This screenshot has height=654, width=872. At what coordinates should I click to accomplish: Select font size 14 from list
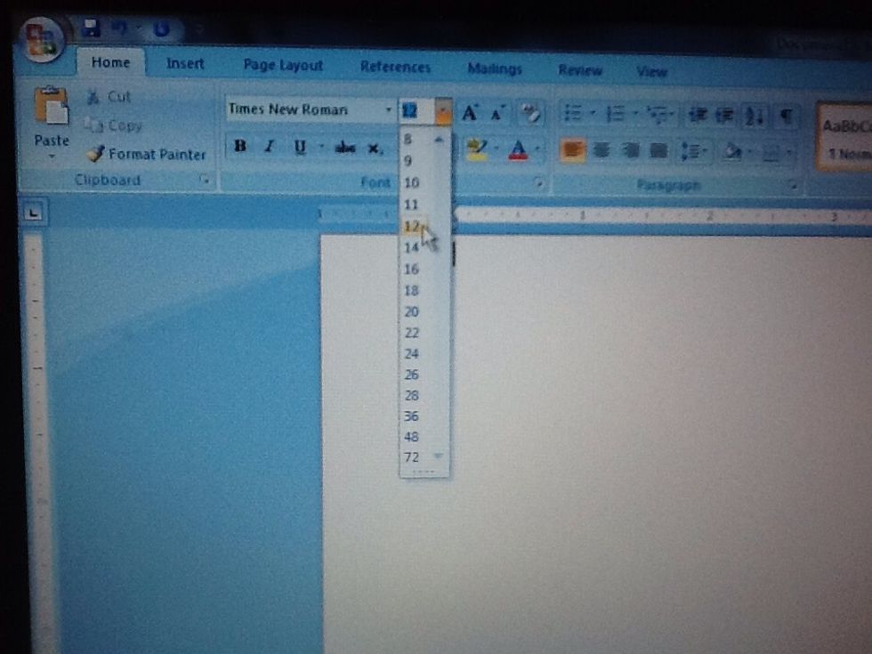(x=411, y=247)
